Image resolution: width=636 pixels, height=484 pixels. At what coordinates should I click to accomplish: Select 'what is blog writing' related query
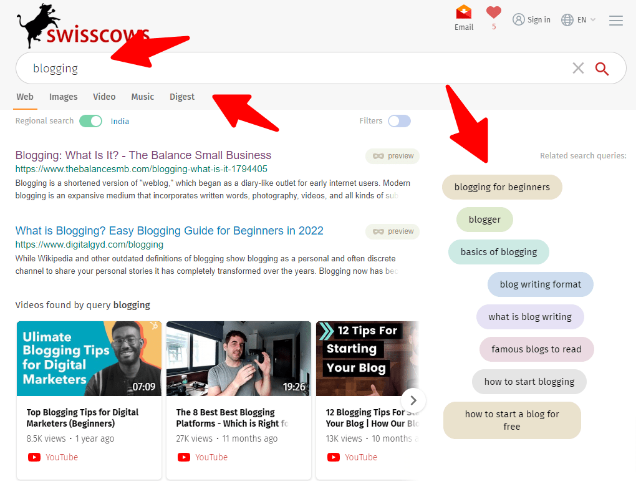point(530,317)
